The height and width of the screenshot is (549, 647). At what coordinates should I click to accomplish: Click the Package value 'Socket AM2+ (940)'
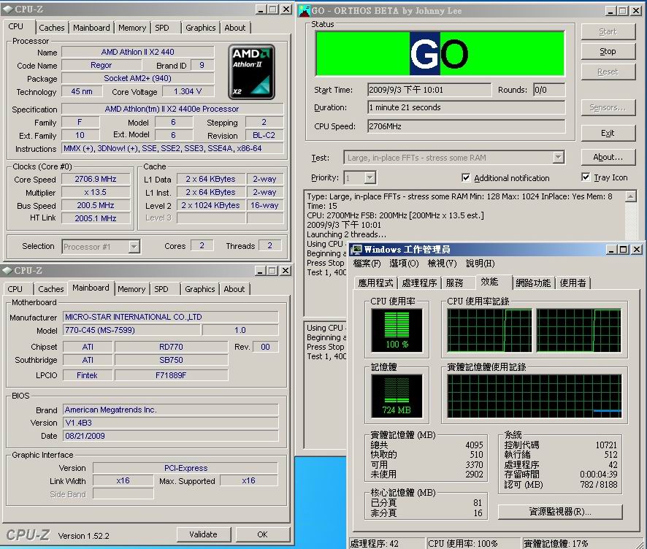(138, 78)
